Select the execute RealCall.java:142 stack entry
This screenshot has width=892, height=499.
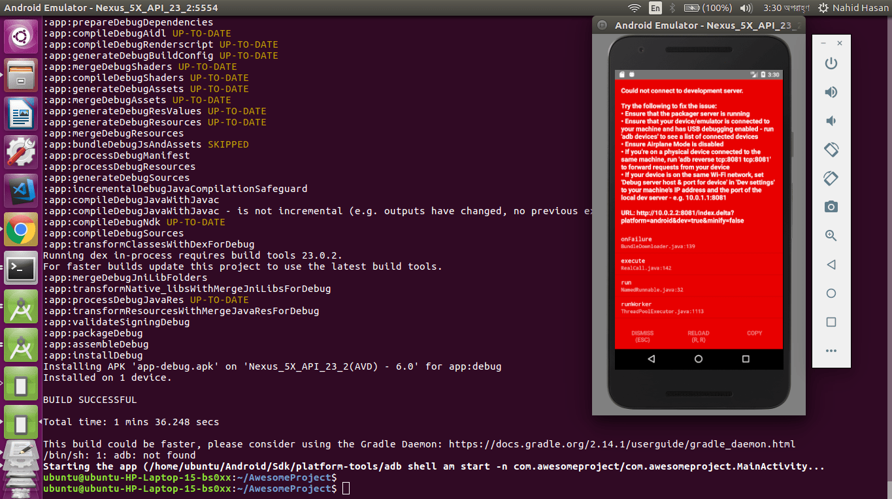[699, 264]
